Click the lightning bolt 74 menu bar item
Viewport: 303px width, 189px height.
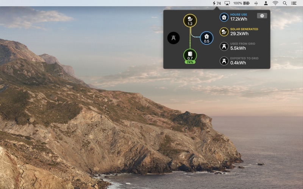tap(217, 3)
